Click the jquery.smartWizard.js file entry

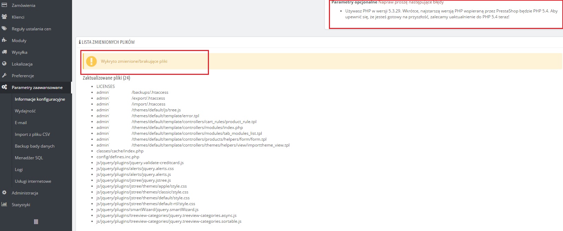(x=148, y=210)
